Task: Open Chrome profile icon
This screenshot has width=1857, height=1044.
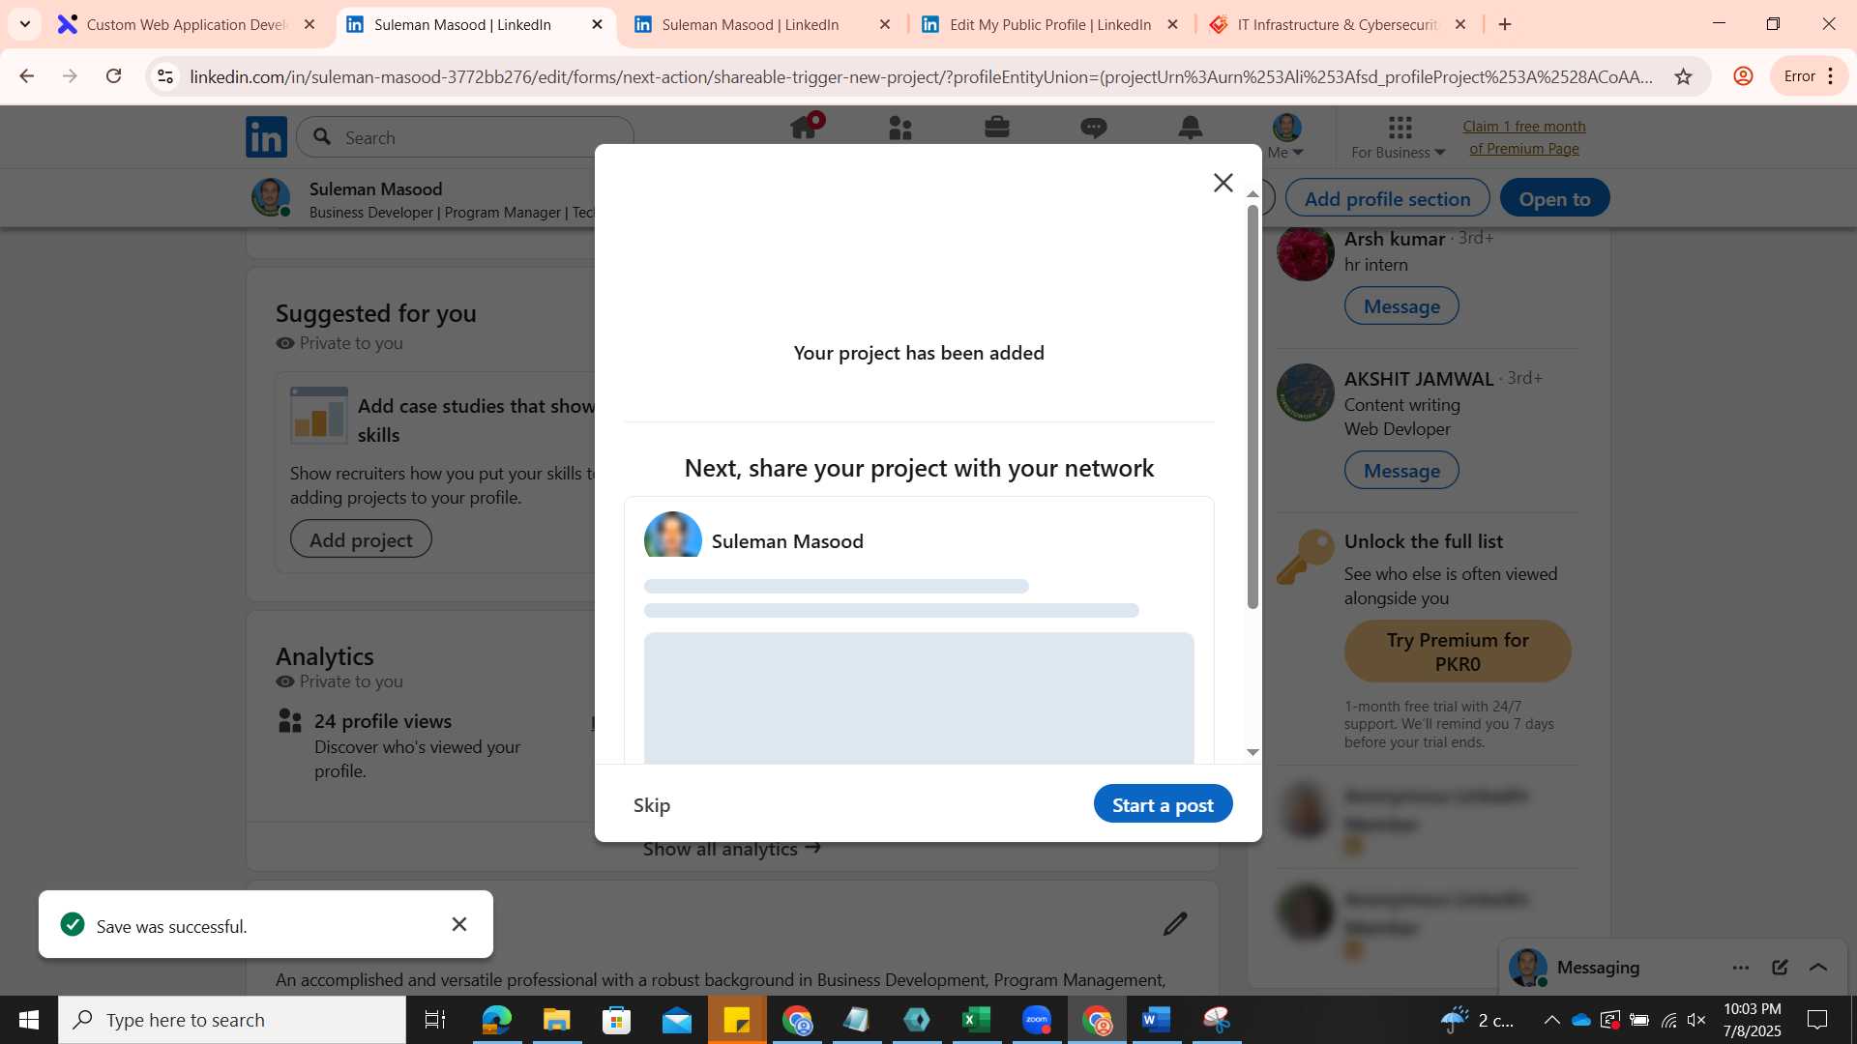Action: click(x=1743, y=76)
